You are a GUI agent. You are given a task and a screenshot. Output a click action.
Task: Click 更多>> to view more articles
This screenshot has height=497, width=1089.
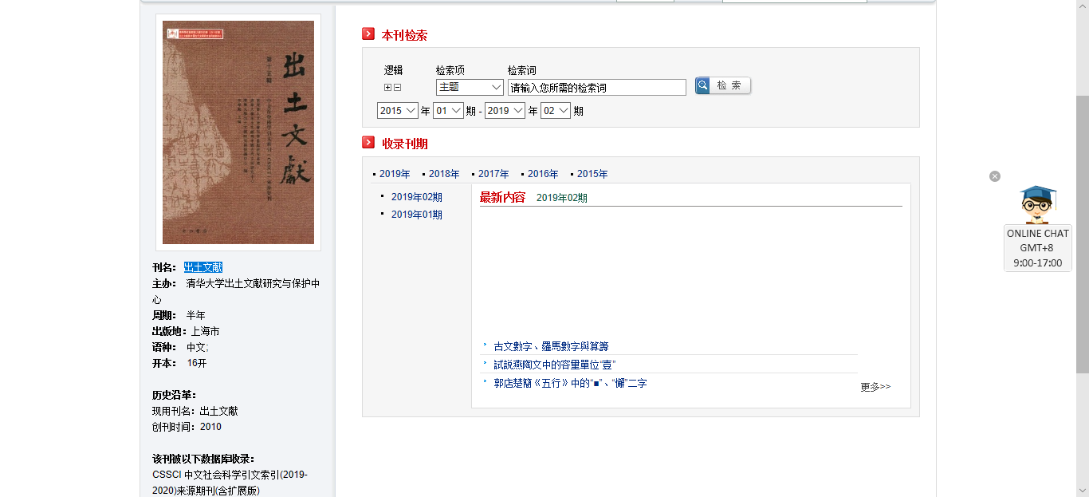pos(875,387)
